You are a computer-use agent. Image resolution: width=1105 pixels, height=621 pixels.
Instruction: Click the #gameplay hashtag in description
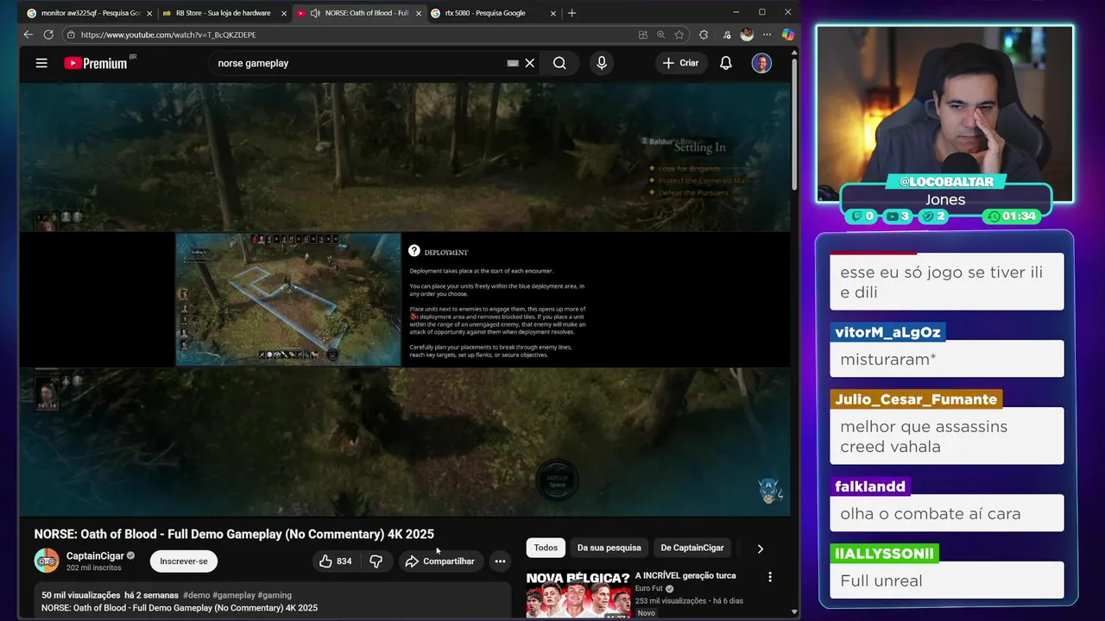[234, 595]
